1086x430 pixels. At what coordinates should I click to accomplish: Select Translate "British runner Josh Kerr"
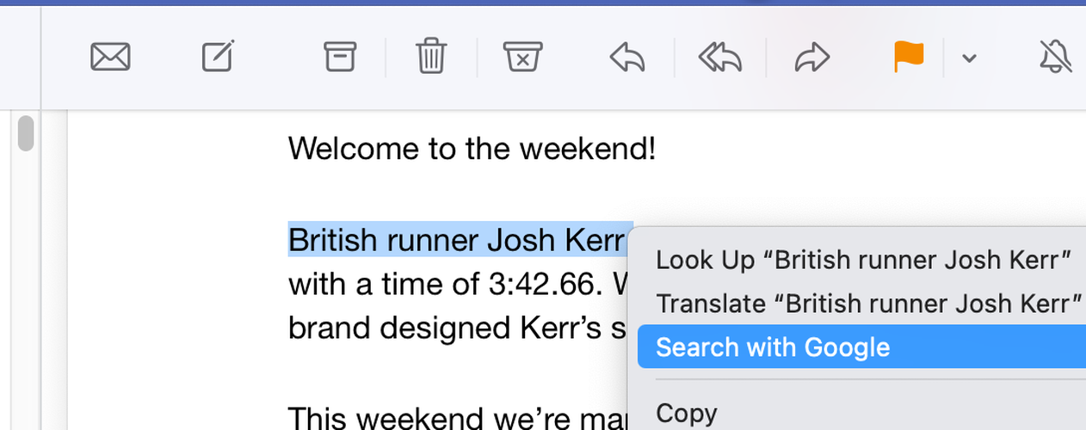click(x=868, y=304)
